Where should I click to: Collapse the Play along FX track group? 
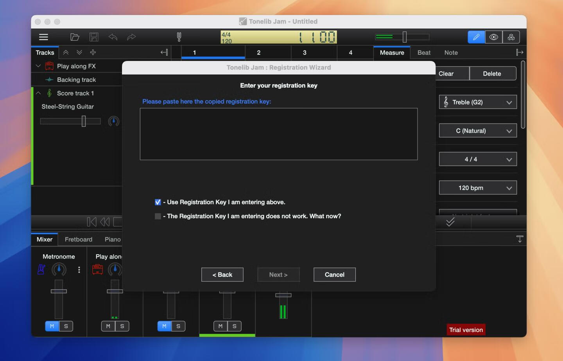coord(38,66)
